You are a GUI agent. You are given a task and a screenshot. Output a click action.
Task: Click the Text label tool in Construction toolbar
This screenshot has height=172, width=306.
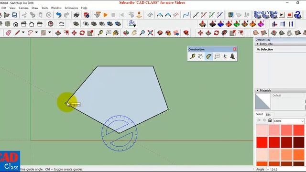pyautogui.click(x=217, y=56)
